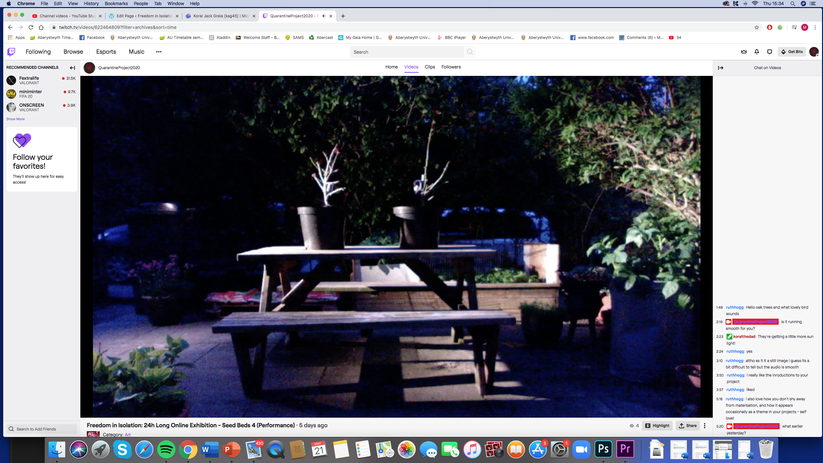Screen dimensions: 823x463
Task: Bookmark this page with the star icon
Action: pos(757,27)
